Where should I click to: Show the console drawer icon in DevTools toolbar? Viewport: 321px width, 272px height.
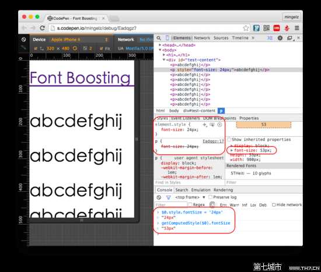270,38
